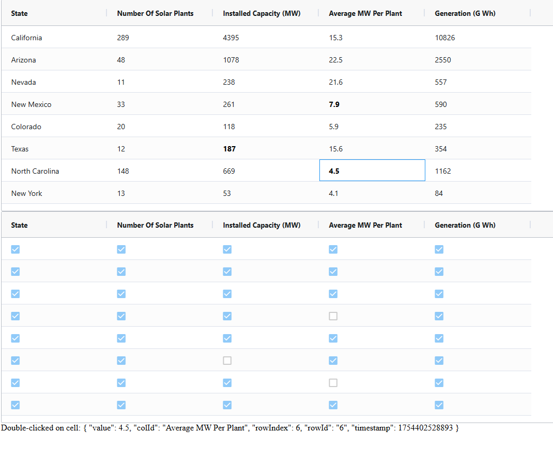Uncheck first-row State checkbox in lower table

[x=15, y=249]
